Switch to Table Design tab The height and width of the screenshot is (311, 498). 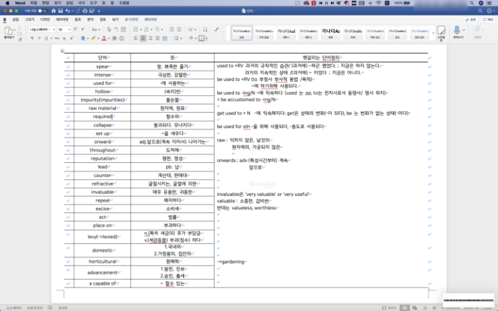(x=131, y=19)
